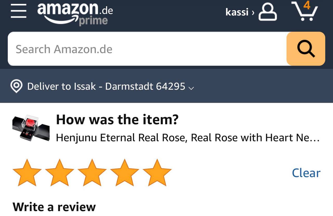Open the kassi account name link
The height and width of the screenshot is (216, 333).
point(237,12)
